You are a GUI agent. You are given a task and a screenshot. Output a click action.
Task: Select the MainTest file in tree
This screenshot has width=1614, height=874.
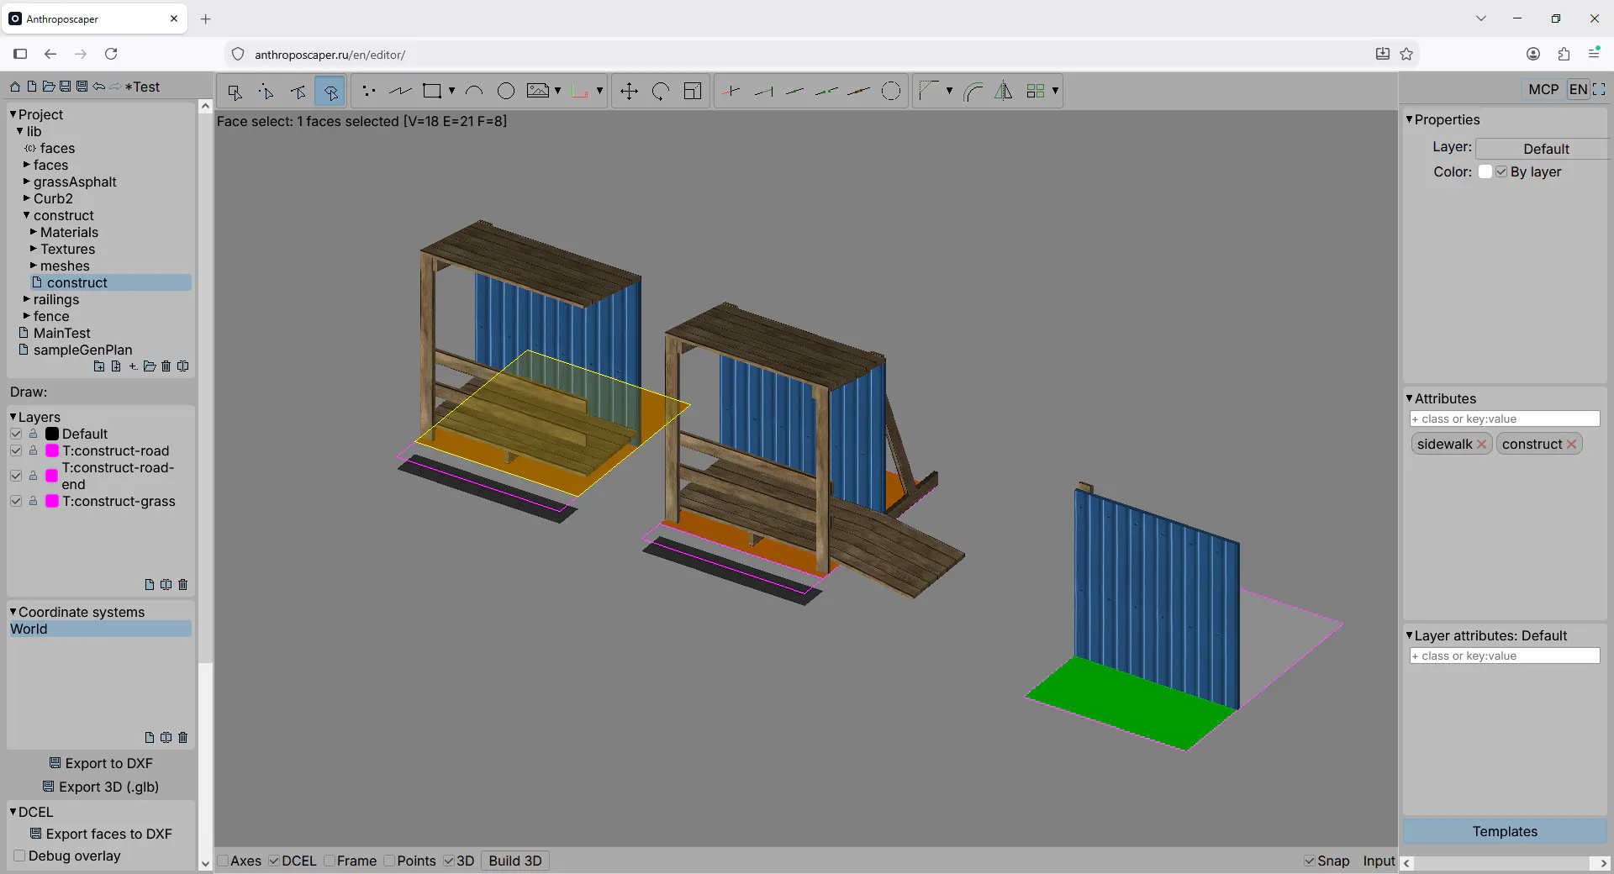point(62,333)
